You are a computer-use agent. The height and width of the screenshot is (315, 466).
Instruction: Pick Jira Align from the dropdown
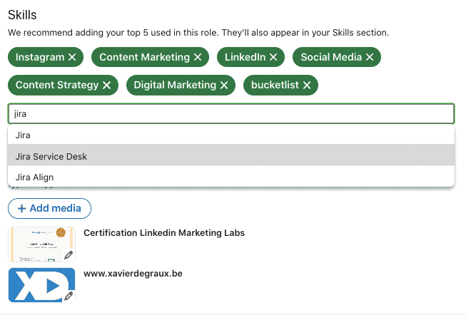(x=34, y=177)
